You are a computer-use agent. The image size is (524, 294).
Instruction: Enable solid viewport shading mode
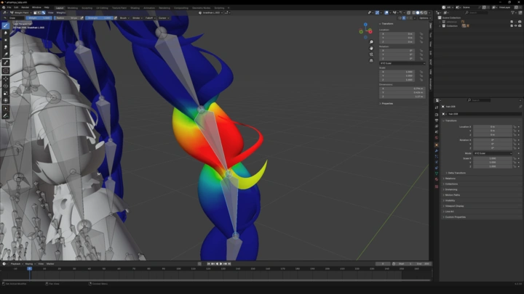pyautogui.click(x=418, y=12)
